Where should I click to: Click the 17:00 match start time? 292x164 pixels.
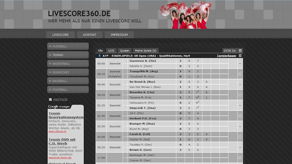[x=101, y=158]
